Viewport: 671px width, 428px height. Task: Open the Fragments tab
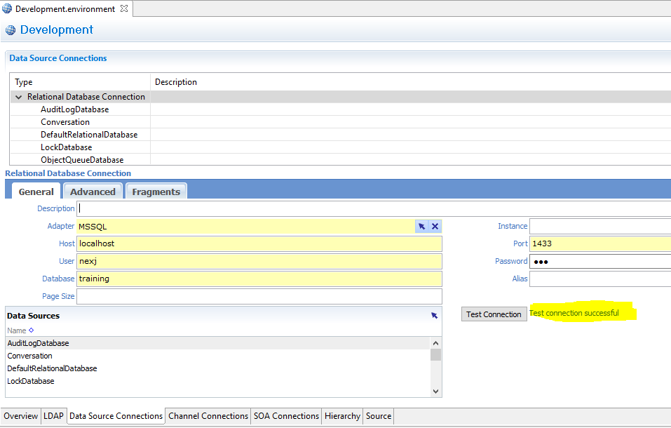pyautogui.click(x=156, y=191)
